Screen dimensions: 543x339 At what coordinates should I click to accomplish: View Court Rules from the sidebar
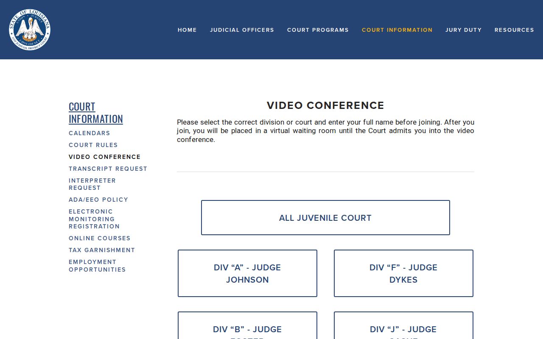tap(93, 145)
